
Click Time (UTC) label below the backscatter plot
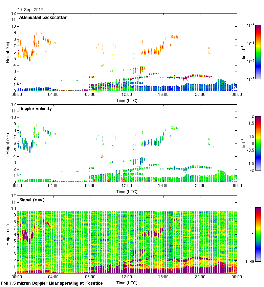[x=127, y=101]
